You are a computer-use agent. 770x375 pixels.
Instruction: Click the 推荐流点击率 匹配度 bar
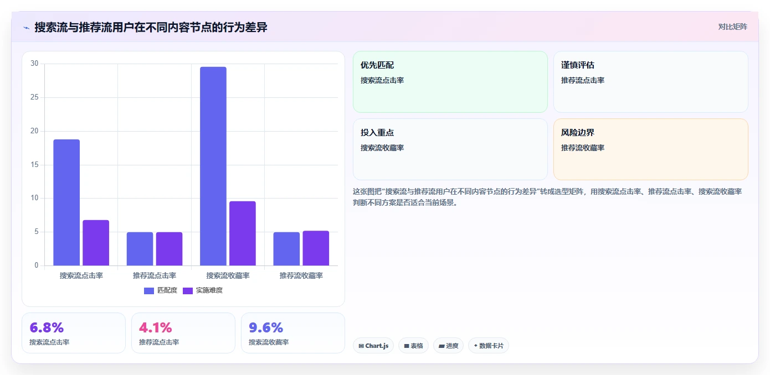point(140,249)
